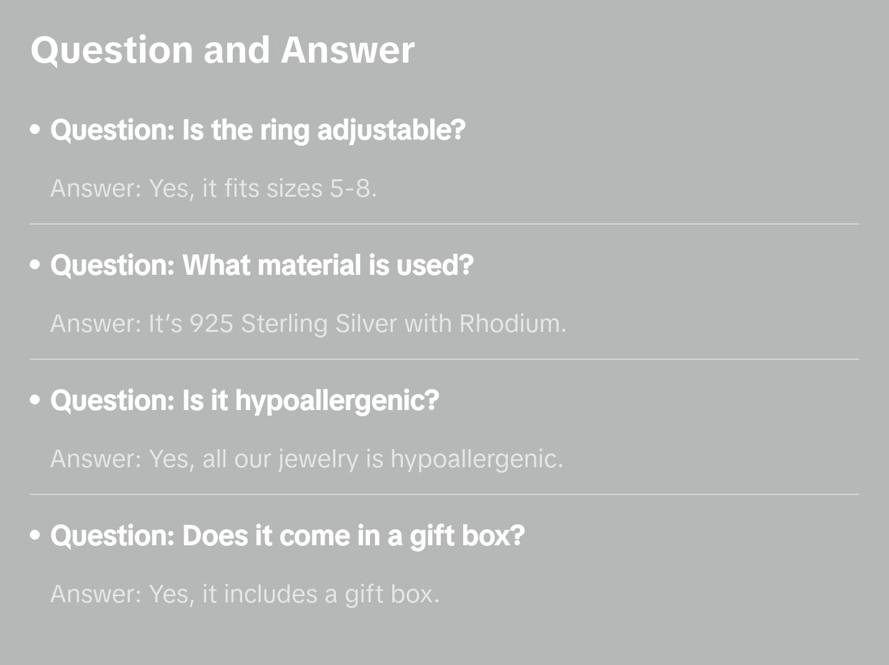Select the 925 Sterling Silver answer text
This screenshot has height=665, width=889.
point(308,324)
